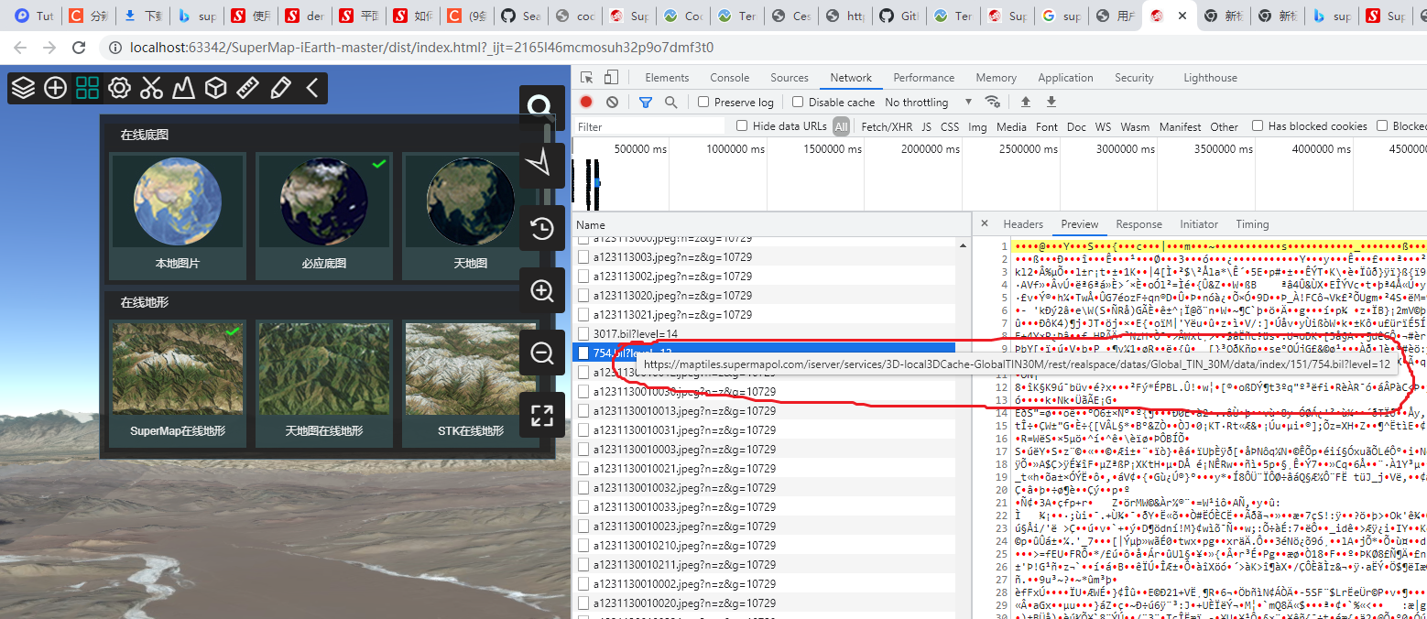Select the terrain mountain analysis icon
This screenshot has width=1427, height=619.
[x=183, y=88]
